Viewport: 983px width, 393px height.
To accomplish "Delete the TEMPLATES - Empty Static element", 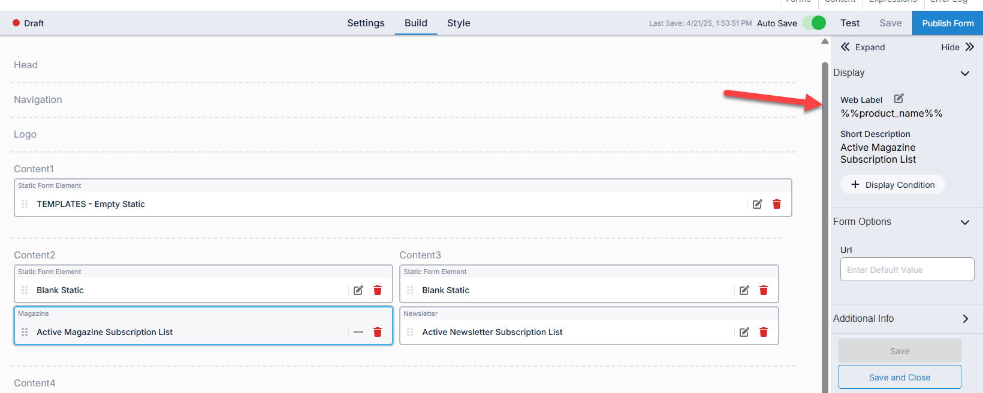I will pyautogui.click(x=777, y=204).
